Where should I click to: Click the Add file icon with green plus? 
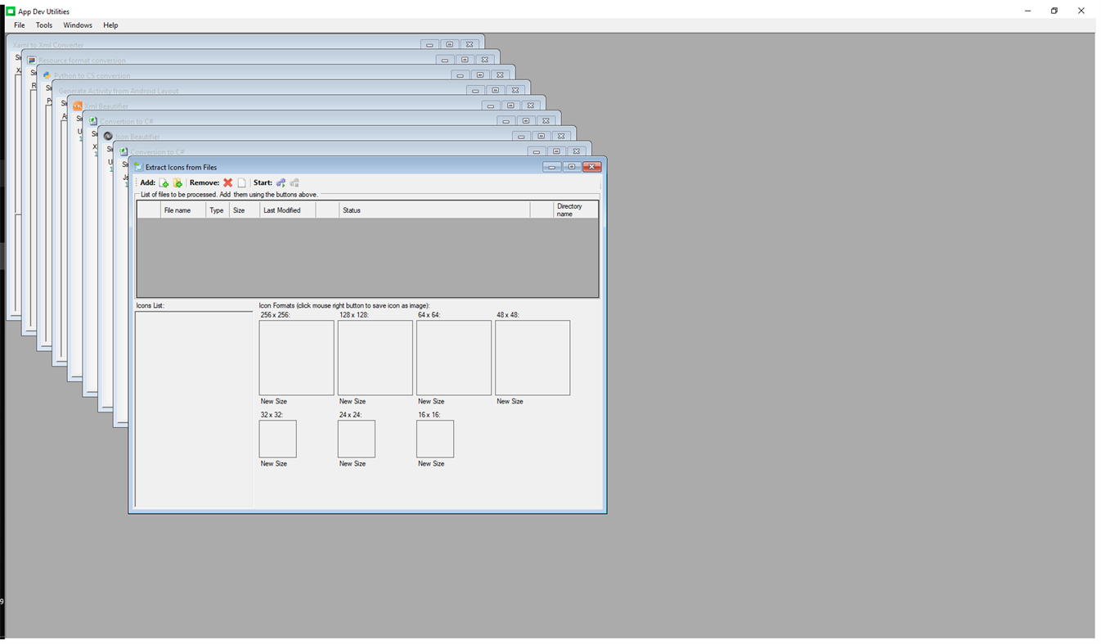click(x=164, y=182)
